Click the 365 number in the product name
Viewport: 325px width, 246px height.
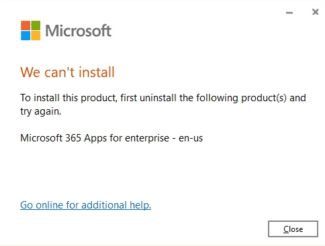pyautogui.click(x=73, y=138)
